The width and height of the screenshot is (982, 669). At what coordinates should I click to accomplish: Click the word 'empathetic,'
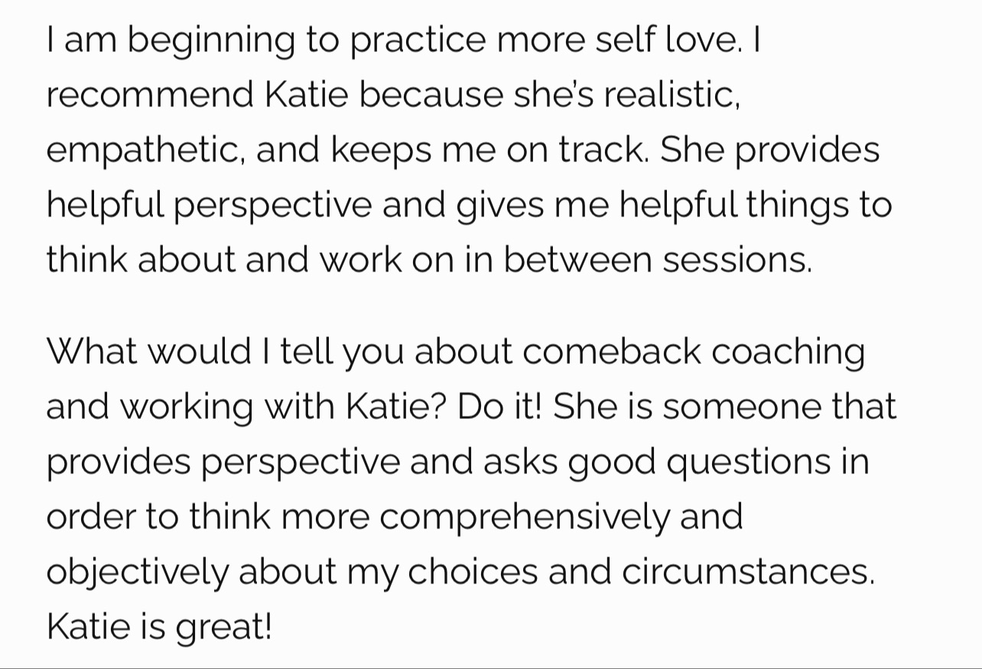pyautogui.click(x=146, y=151)
